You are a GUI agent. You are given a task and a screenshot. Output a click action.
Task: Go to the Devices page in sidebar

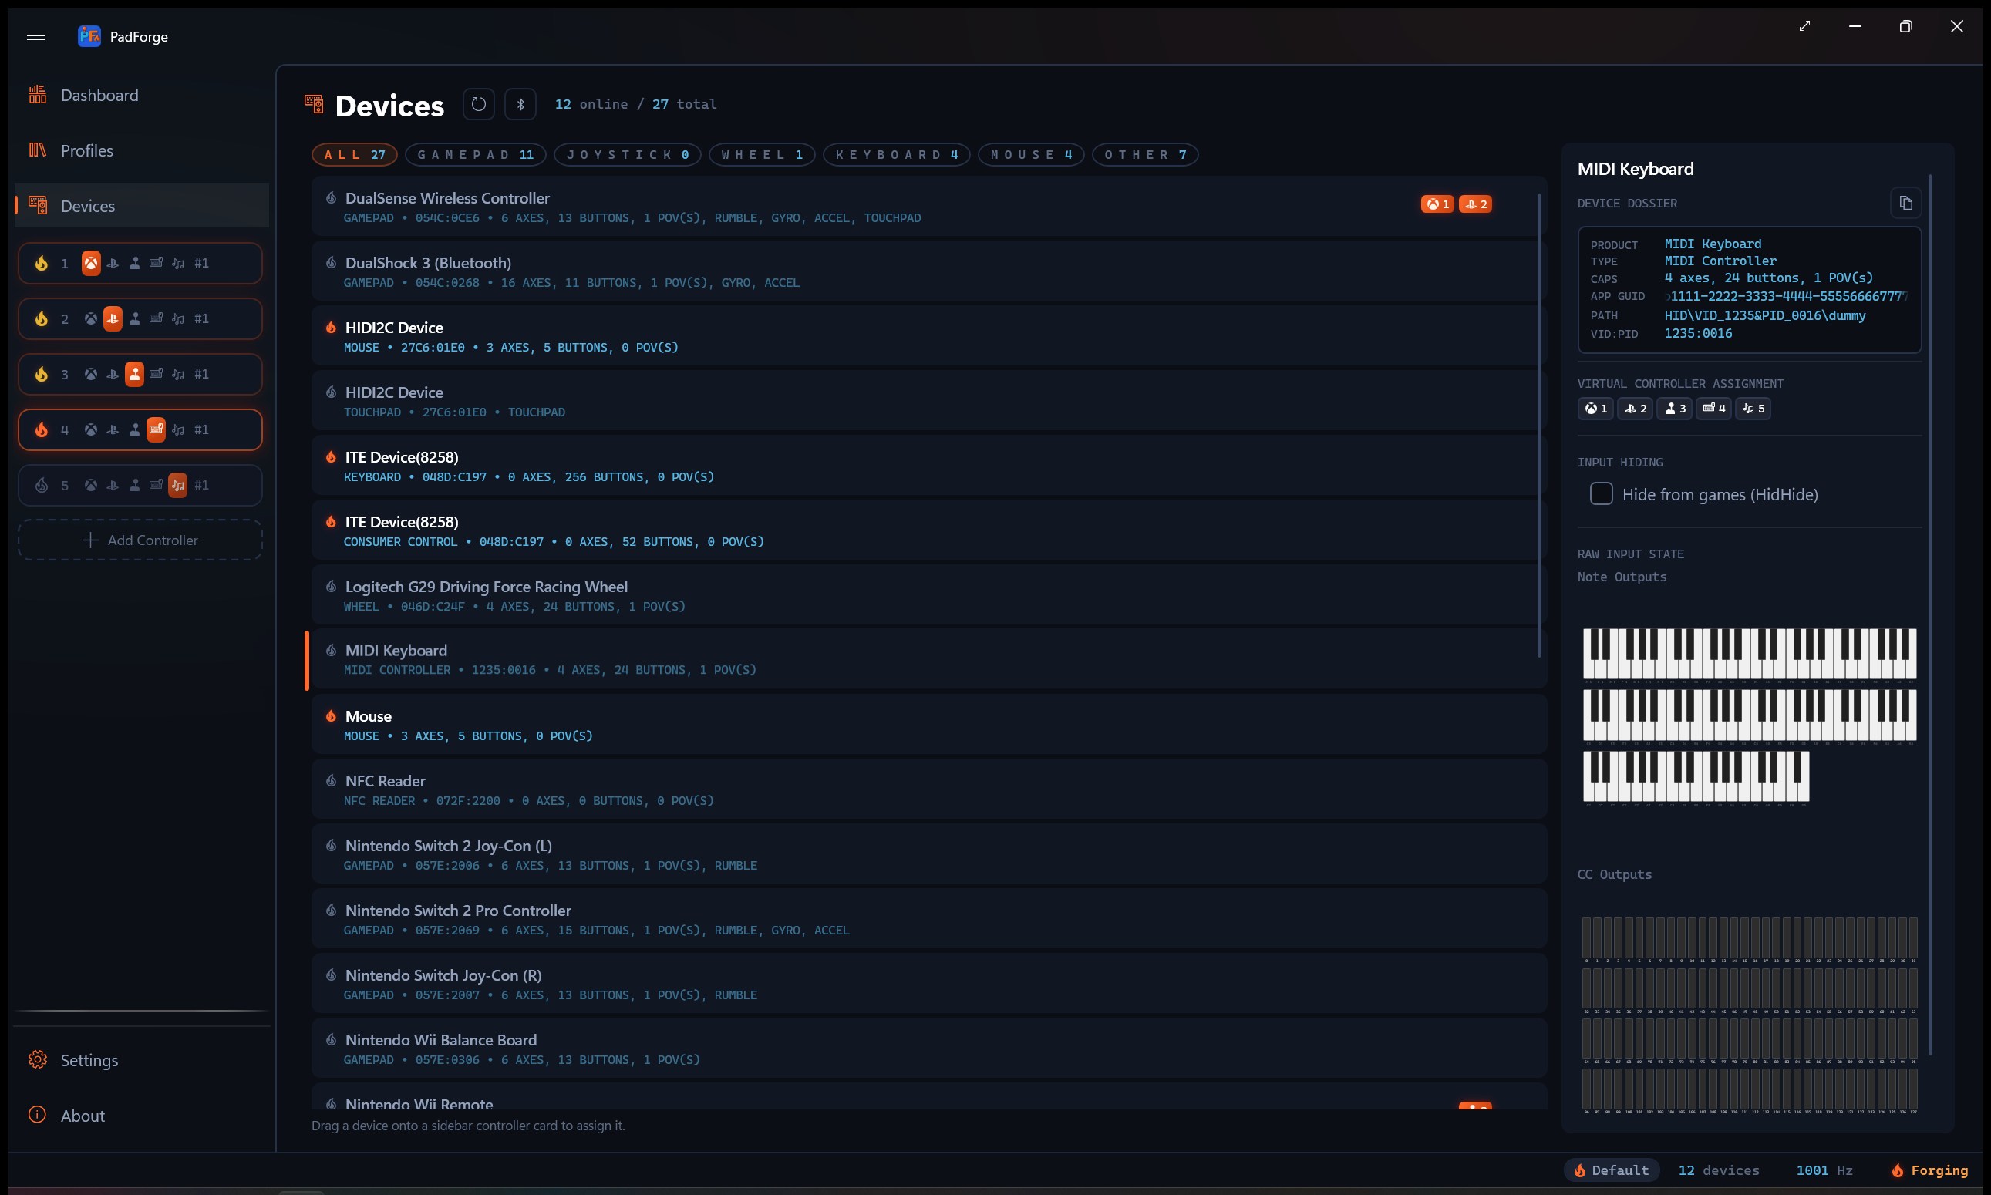pyautogui.click(x=142, y=206)
